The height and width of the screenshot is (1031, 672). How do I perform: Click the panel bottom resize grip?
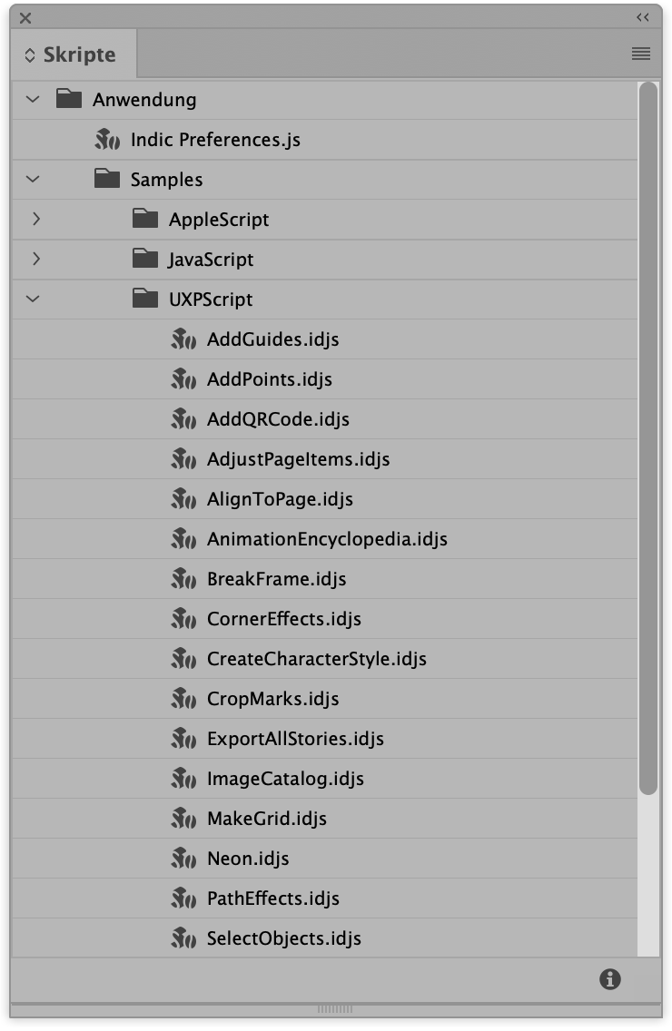coord(336,1008)
